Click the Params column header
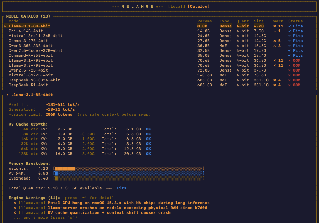The height and width of the screenshot is (223, 319). point(204,21)
